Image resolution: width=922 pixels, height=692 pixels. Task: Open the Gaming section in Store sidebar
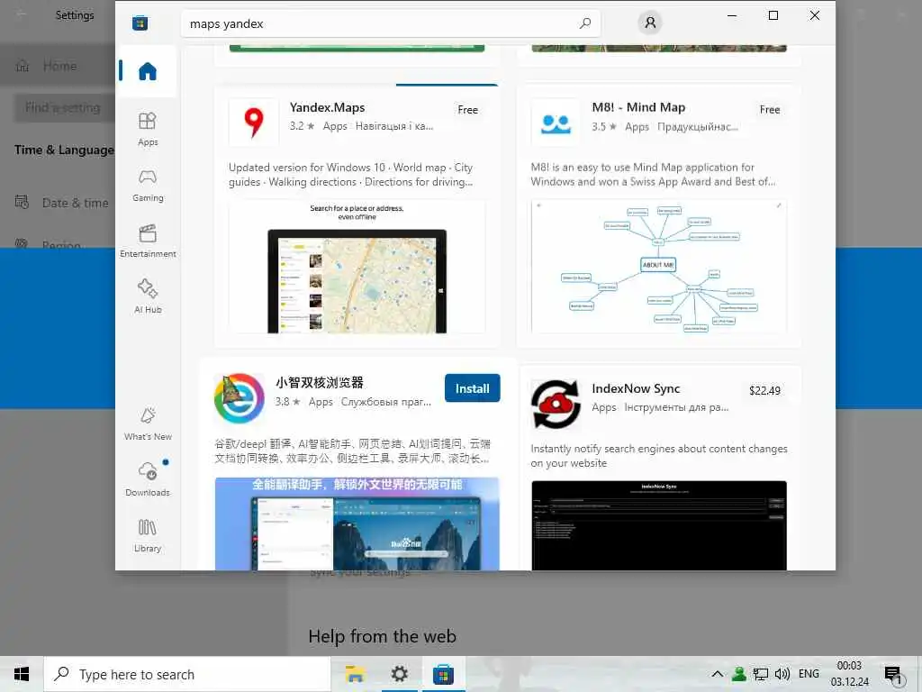pyautogui.click(x=148, y=185)
